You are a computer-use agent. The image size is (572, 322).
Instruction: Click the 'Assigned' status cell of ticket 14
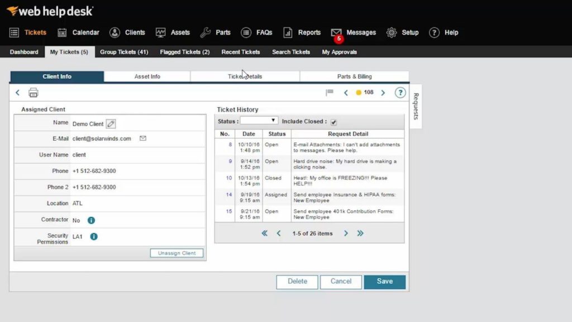[x=276, y=195]
